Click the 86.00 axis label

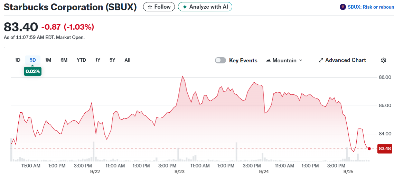385,78
